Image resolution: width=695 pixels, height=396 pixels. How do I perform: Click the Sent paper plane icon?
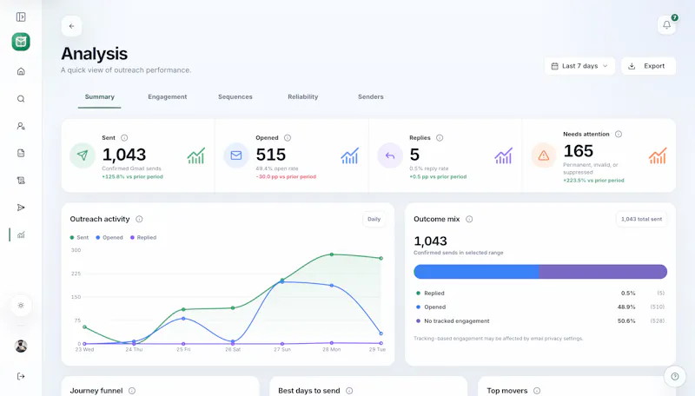coord(83,155)
